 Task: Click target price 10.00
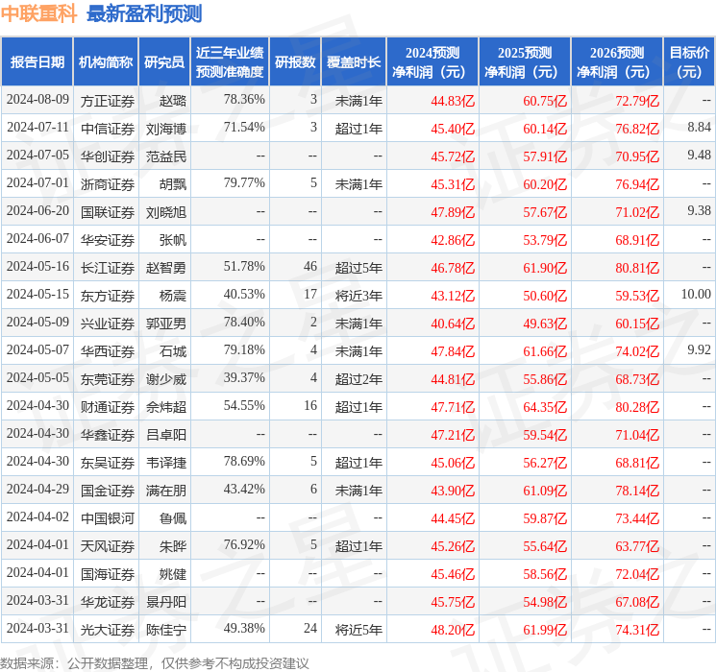pyautogui.click(x=696, y=294)
